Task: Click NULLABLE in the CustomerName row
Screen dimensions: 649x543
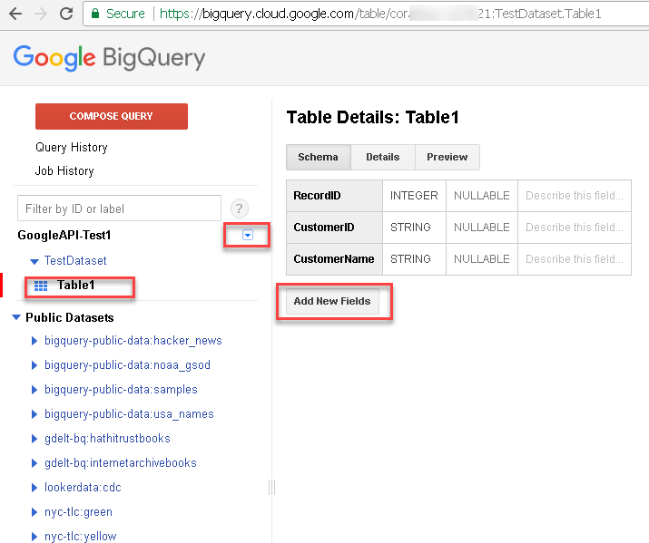Action: [482, 259]
